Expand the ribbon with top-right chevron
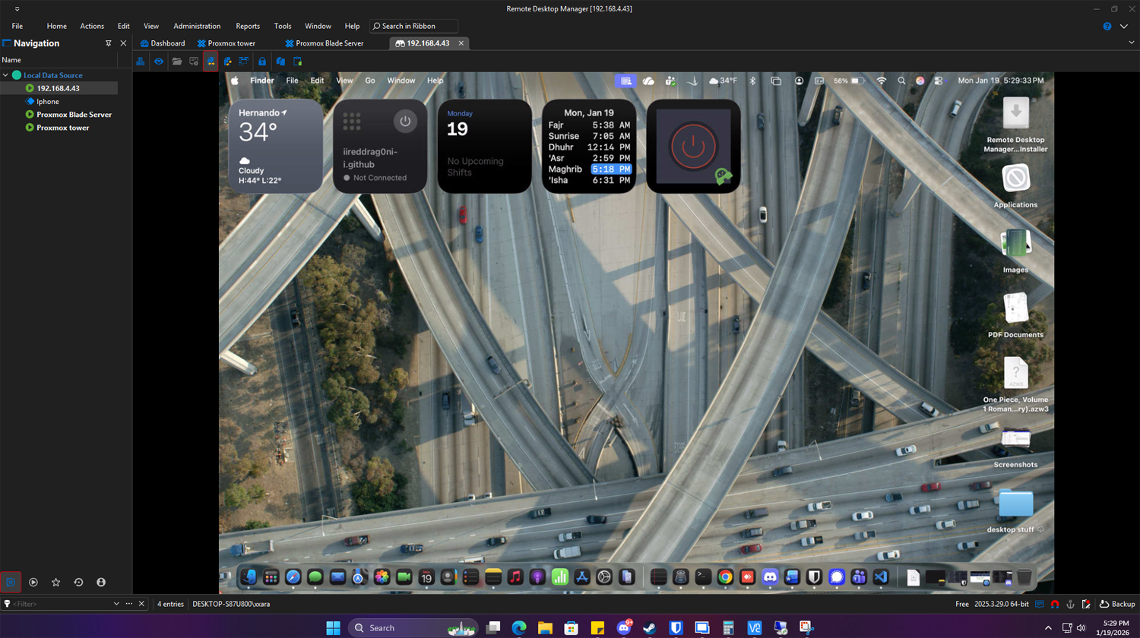The width and height of the screenshot is (1140, 638). 1123,26
